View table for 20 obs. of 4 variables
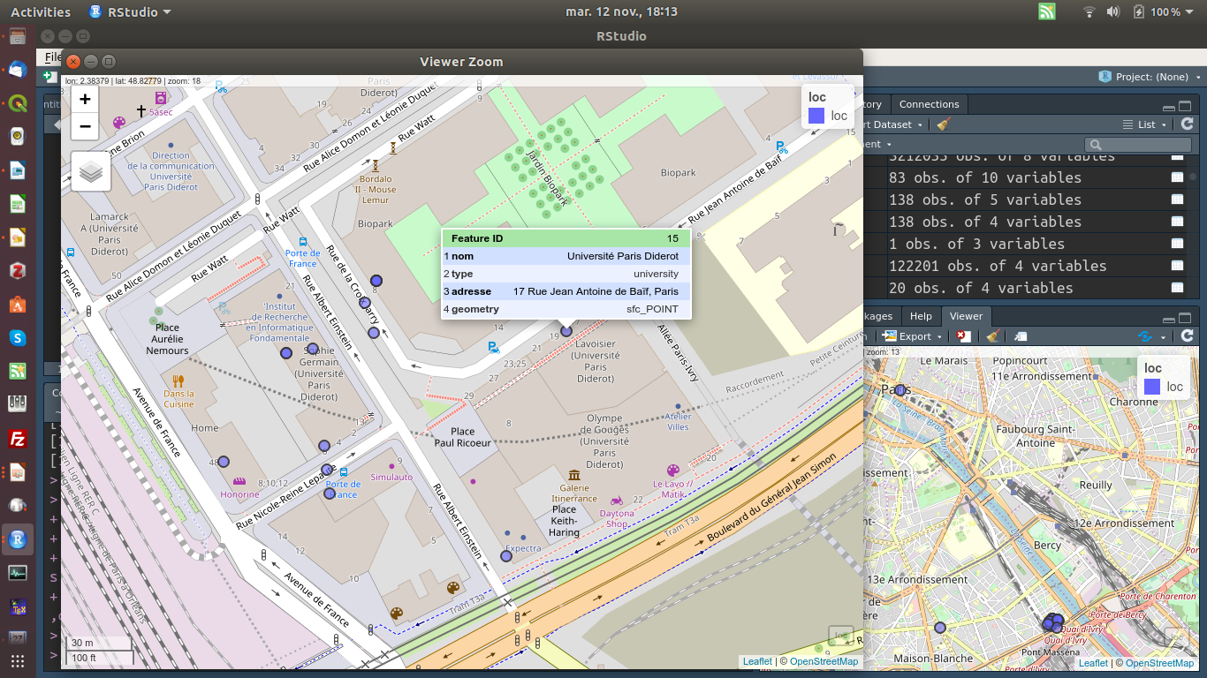The image size is (1207, 678). pos(1177,288)
